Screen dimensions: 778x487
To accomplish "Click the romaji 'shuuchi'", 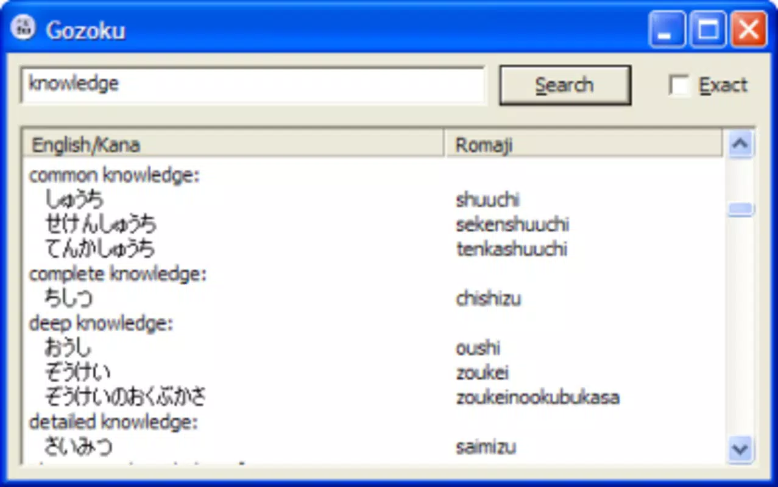I will (x=487, y=200).
